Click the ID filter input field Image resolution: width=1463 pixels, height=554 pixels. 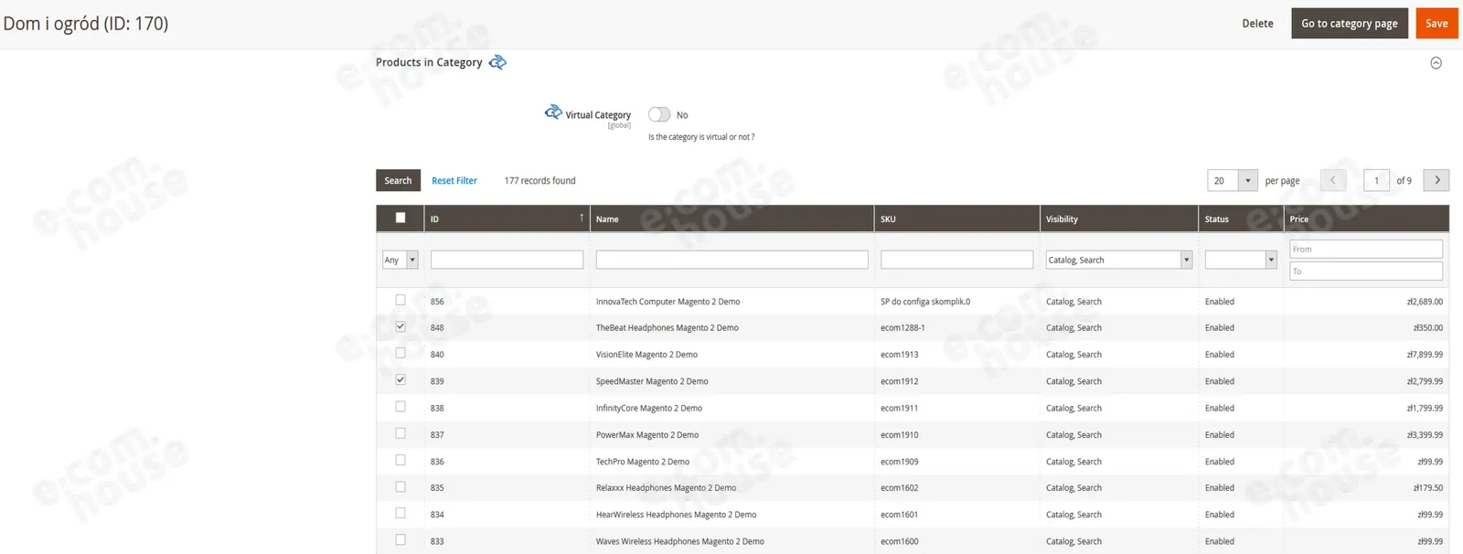(507, 260)
